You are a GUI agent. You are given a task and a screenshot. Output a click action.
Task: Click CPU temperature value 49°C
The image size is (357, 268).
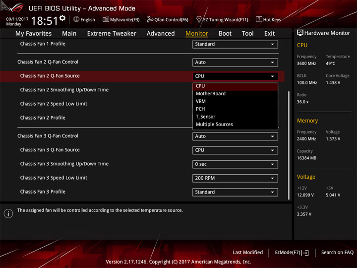[330, 64]
